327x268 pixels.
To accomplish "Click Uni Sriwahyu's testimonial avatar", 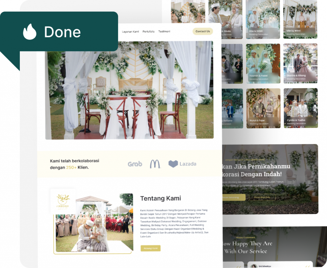I will (254, 266).
